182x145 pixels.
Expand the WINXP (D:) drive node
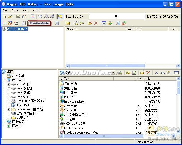pyautogui.click(x=9, y=89)
